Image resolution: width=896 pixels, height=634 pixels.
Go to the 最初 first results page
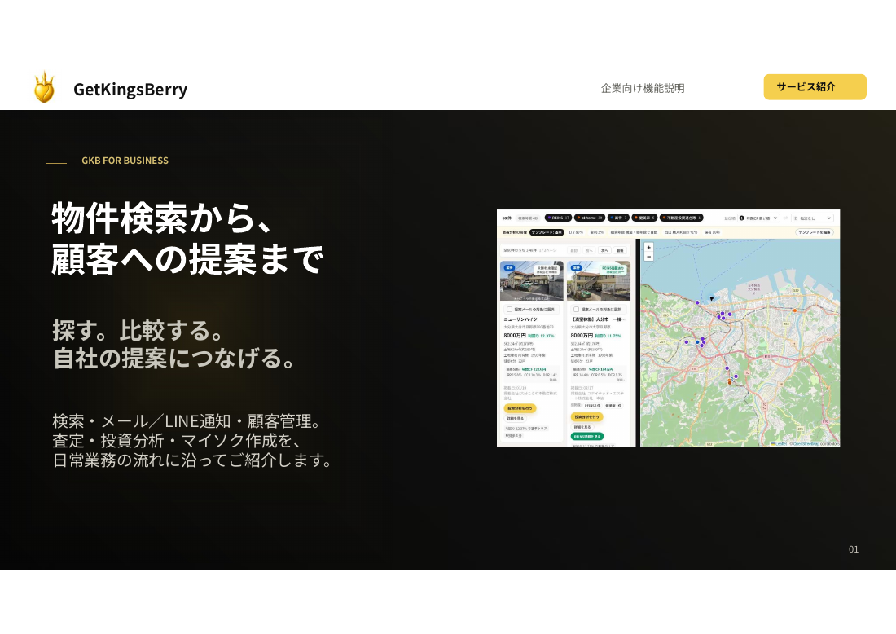click(x=573, y=250)
